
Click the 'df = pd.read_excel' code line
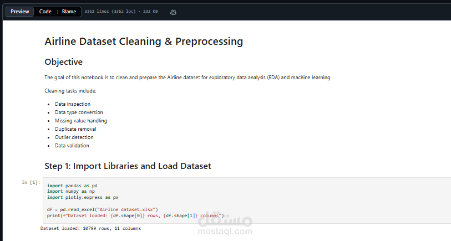(x=103, y=209)
